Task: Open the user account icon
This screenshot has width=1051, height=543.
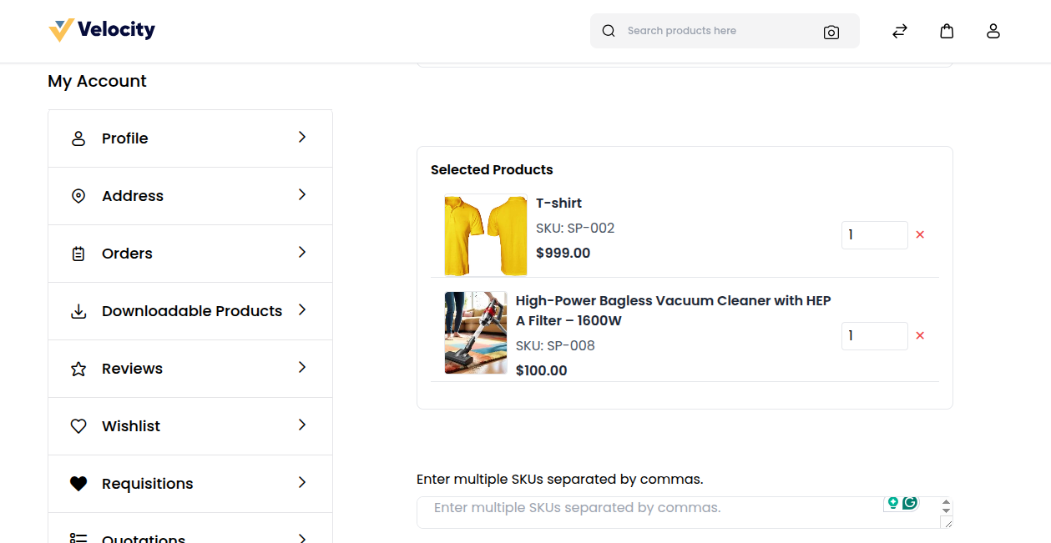Action: tap(993, 31)
